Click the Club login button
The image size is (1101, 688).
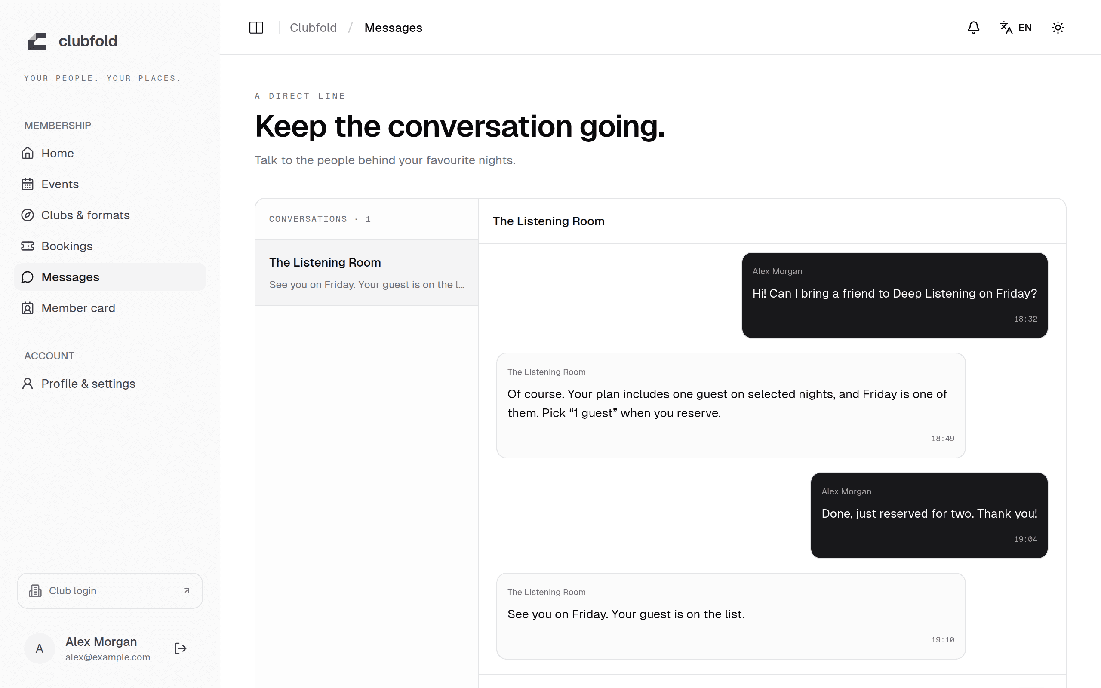[x=110, y=591]
